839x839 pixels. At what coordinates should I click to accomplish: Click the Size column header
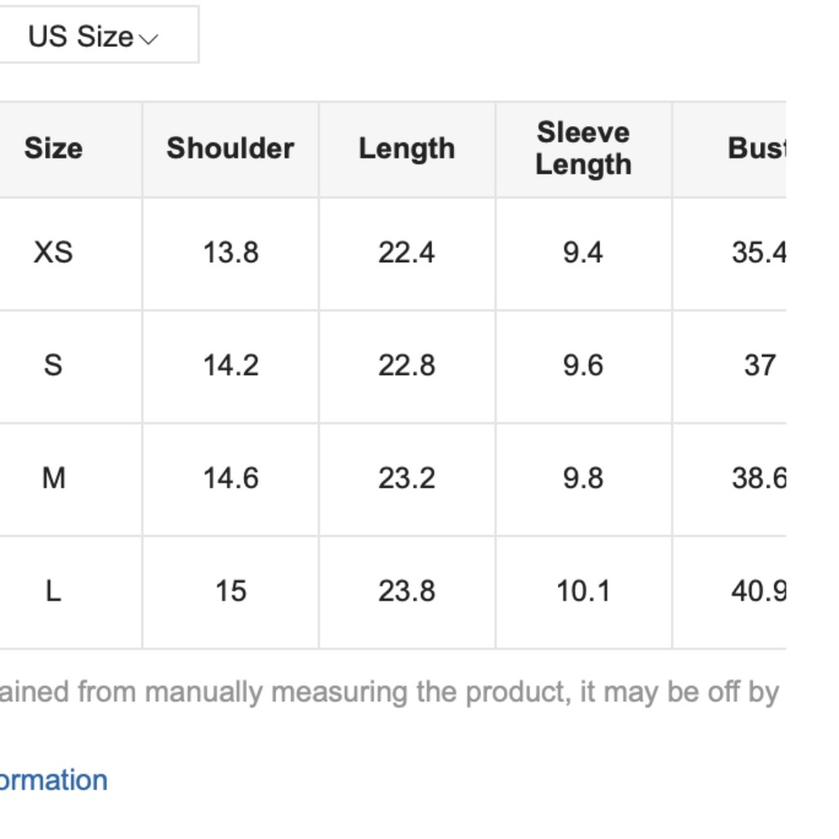(53, 149)
